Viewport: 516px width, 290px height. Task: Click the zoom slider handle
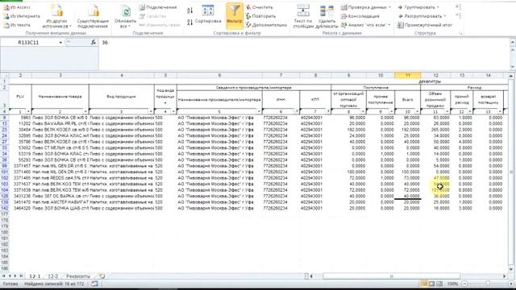[x=488, y=284]
